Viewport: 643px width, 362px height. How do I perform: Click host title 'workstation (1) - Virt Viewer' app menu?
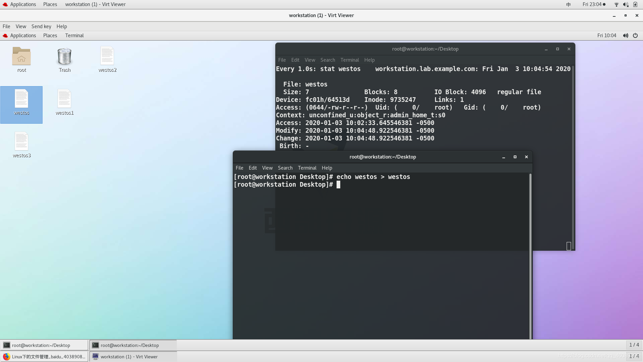(x=95, y=4)
